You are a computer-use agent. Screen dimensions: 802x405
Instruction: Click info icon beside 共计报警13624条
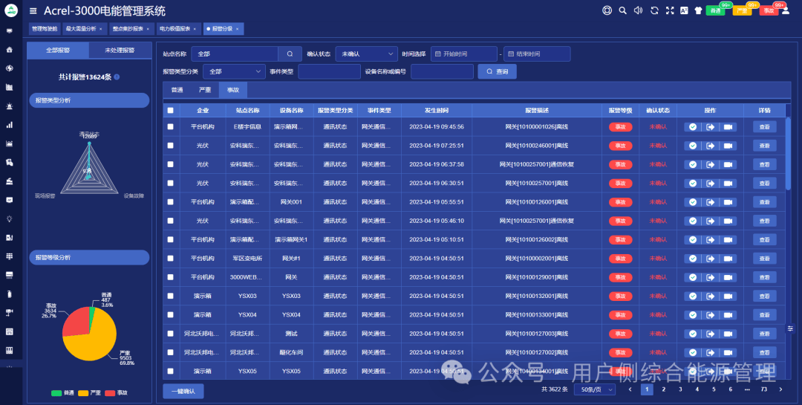[x=117, y=77]
